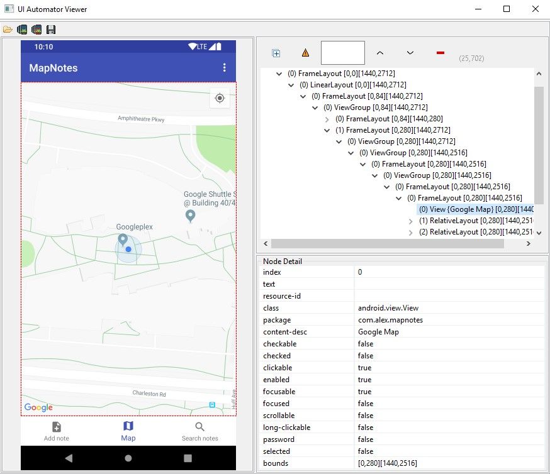550x474 pixels.
Task: Take screenshot with compressed hierarchy
Action: [36, 29]
